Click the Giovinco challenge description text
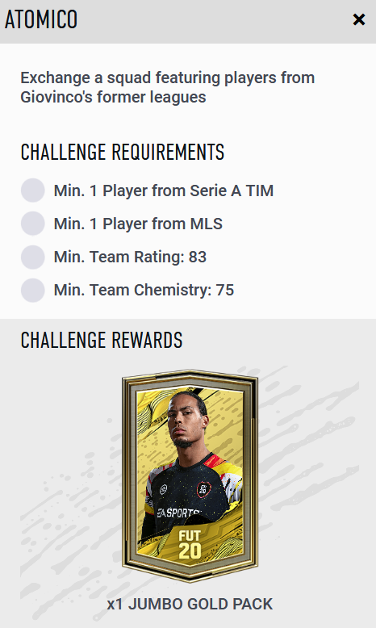Screen dimensions: 376x628 (168, 87)
